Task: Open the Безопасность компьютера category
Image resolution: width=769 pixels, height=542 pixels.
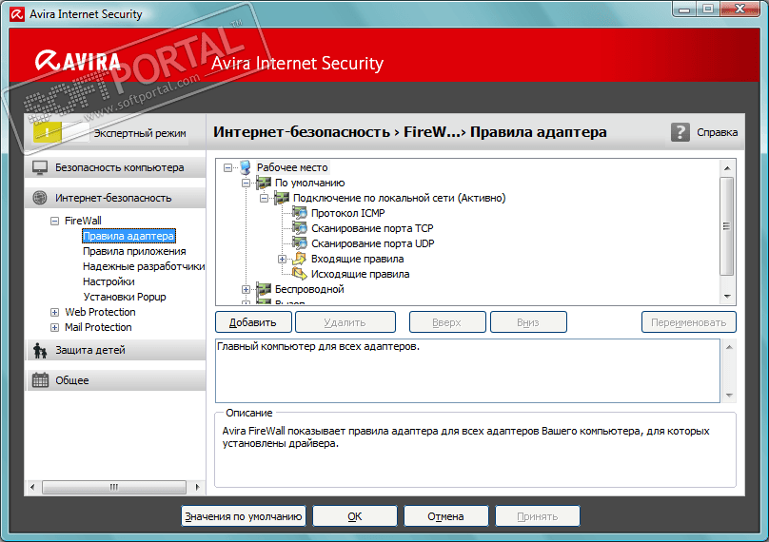Action: pos(115,167)
